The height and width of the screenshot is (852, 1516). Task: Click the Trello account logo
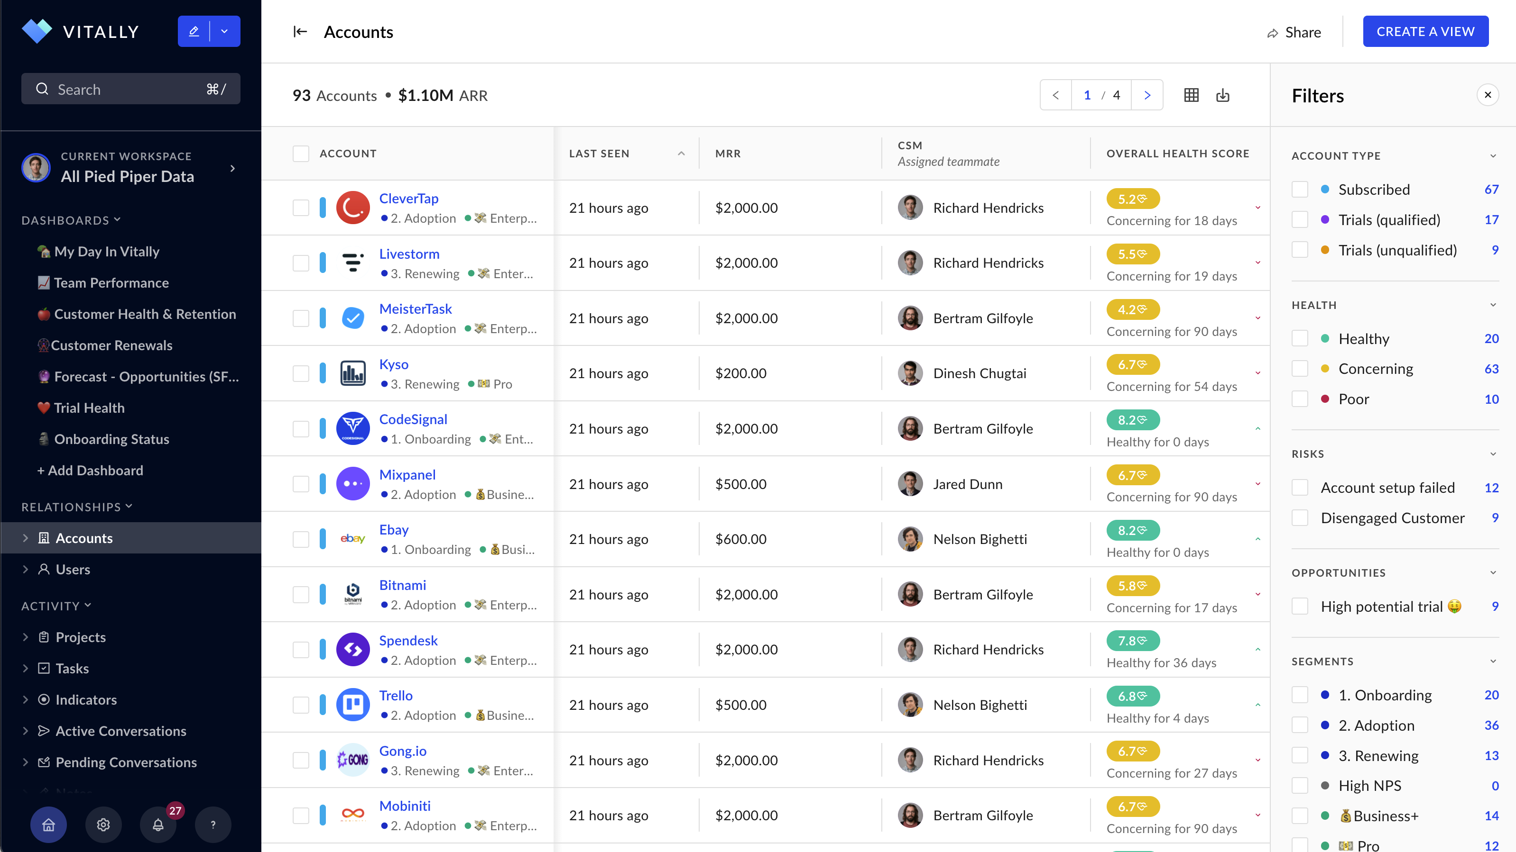tap(352, 705)
